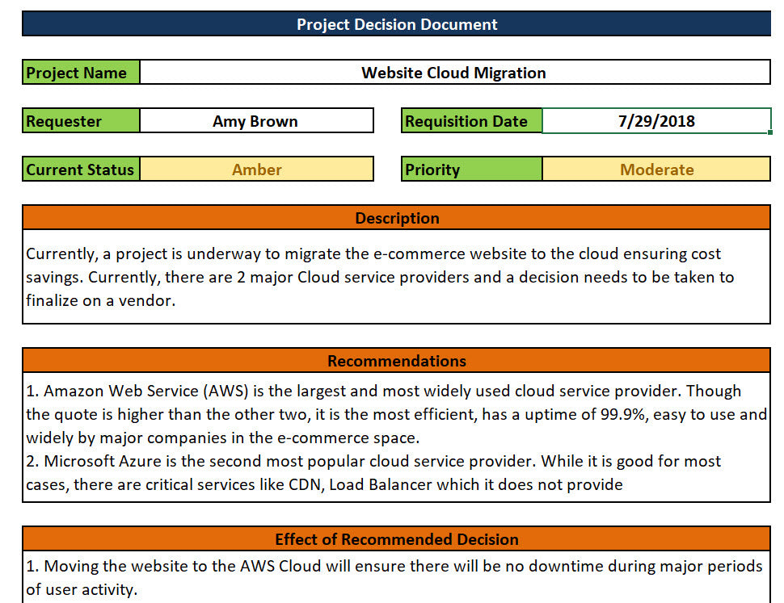Click the fill handle on the date cell

[770, 132]
